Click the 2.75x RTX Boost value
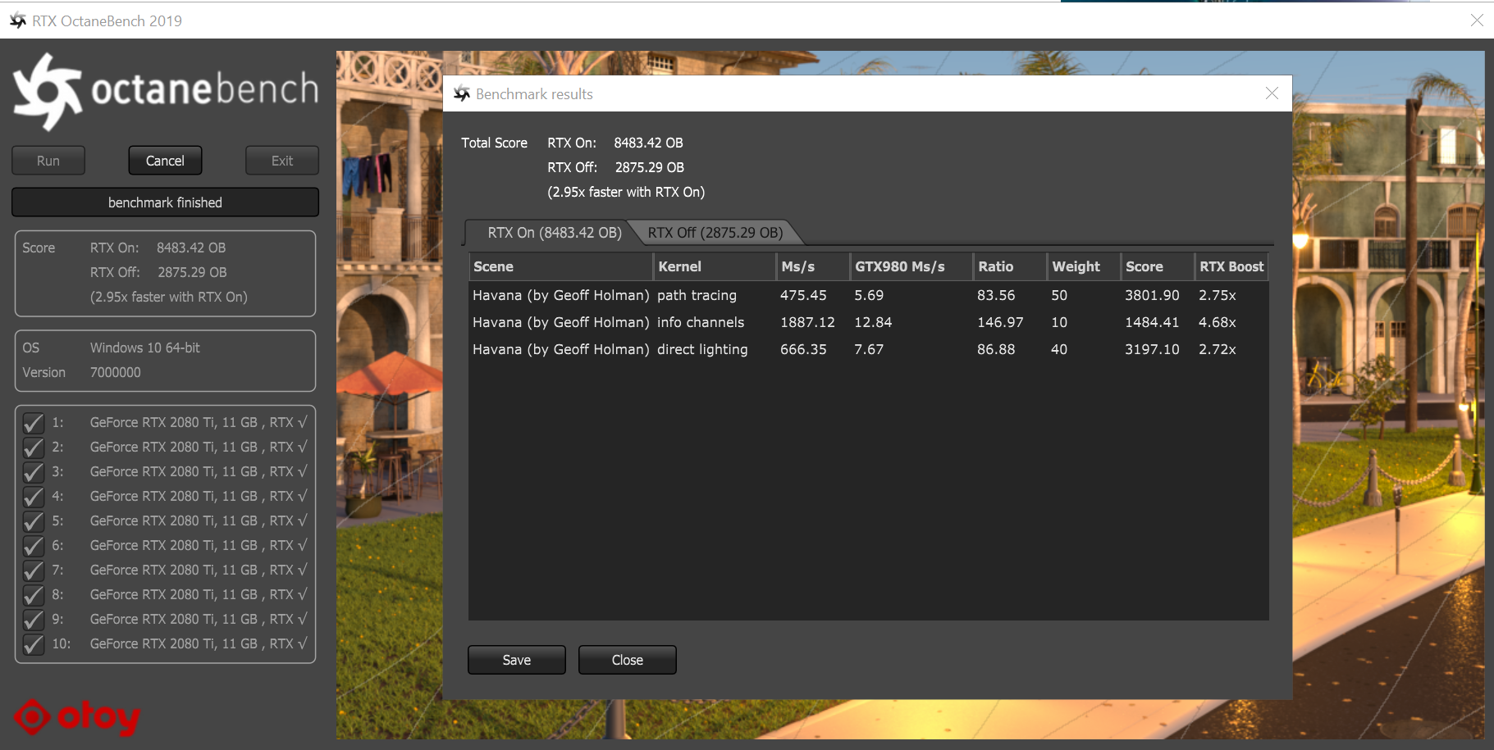 click(1218, 295)
